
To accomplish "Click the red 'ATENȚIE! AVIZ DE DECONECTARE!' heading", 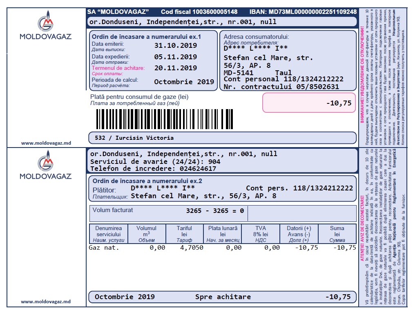I will [x=362, y=228].
